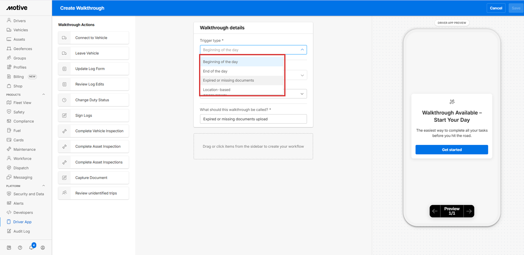Screen dimensions: 524x255
Task: Click the drag or click workflow drop area
Action: 253,146
